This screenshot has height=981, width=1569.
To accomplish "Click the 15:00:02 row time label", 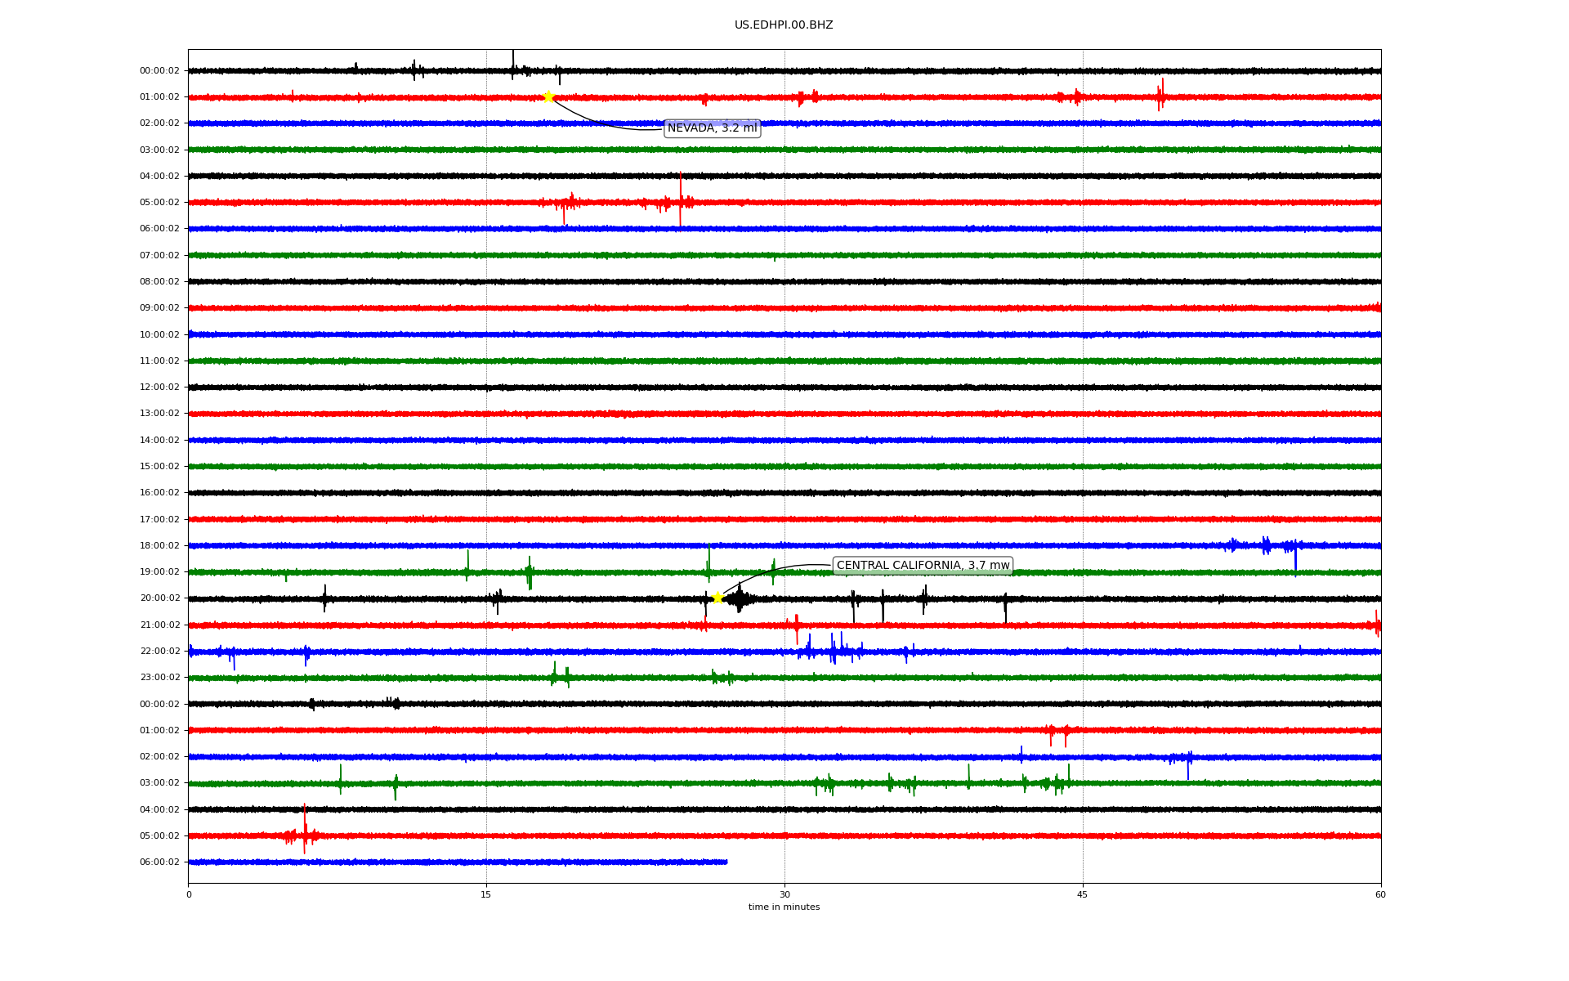I will (x=159, y=466).
